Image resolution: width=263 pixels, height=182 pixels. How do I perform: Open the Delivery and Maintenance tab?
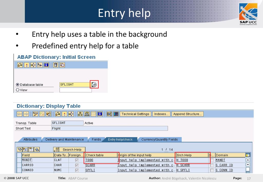64,140
